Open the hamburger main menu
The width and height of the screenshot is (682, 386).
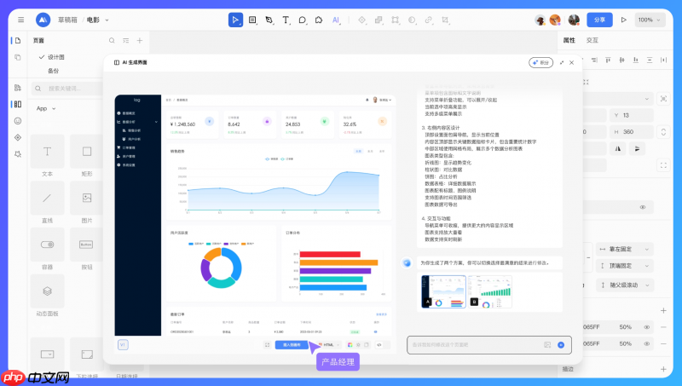[x=20, y=20]
